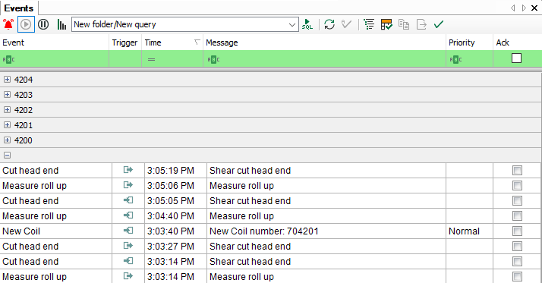The image size is (542, 283).
Task: Expand the 4204 group
Action: pos(8,80)
